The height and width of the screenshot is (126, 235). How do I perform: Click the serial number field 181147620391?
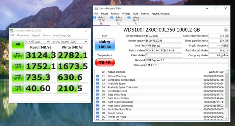point(163,41)
